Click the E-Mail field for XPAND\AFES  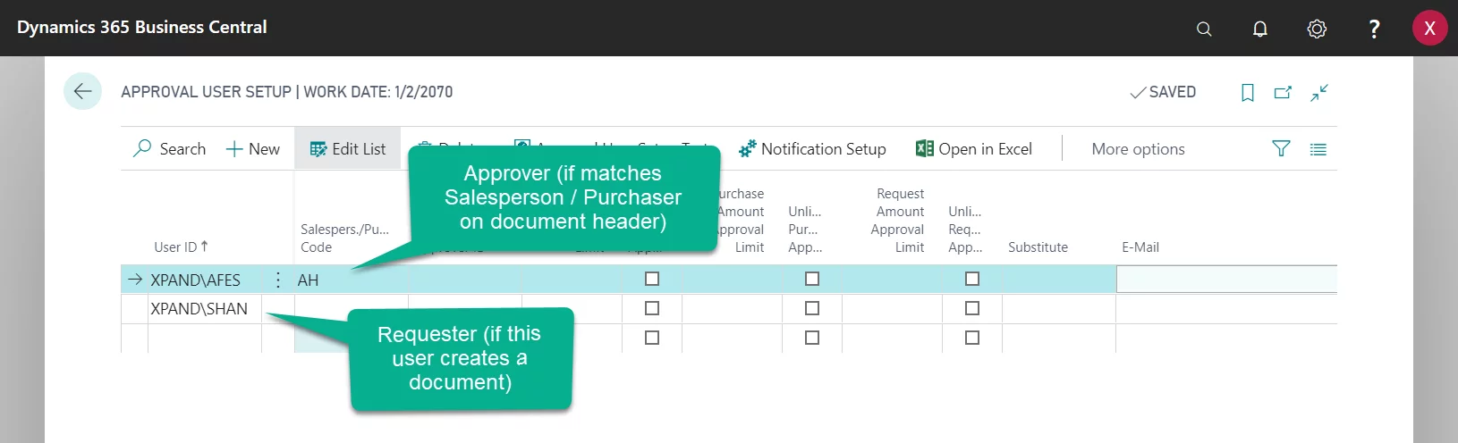pos(1225,280)
